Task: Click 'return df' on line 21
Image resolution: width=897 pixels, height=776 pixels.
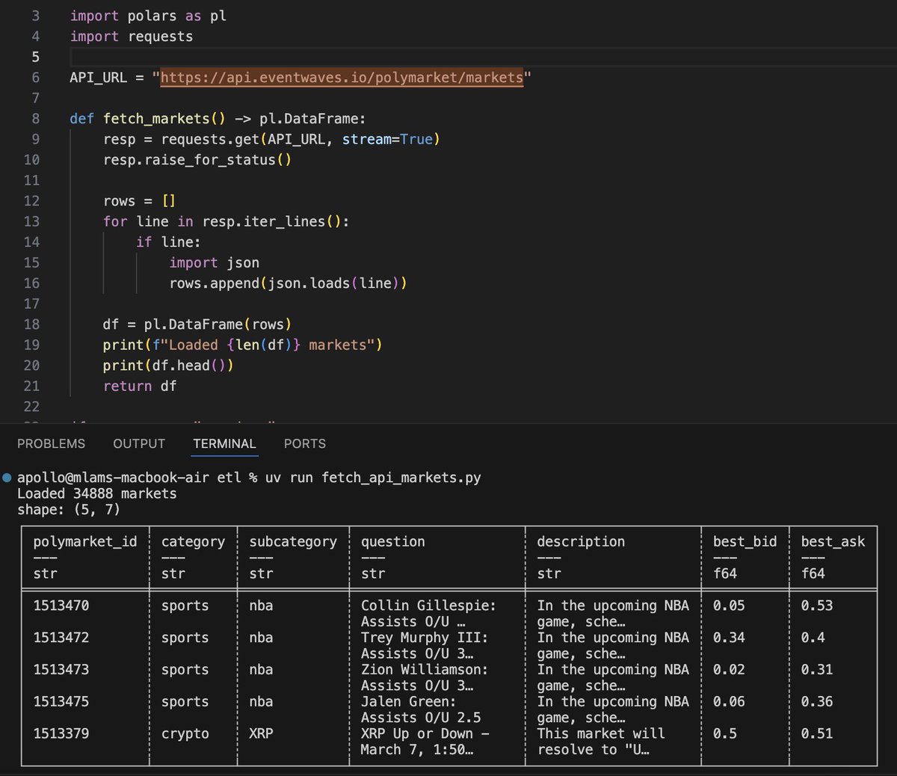Action: point(140,386)
